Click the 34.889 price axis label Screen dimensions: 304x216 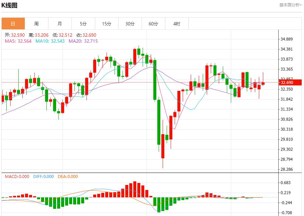287,39
